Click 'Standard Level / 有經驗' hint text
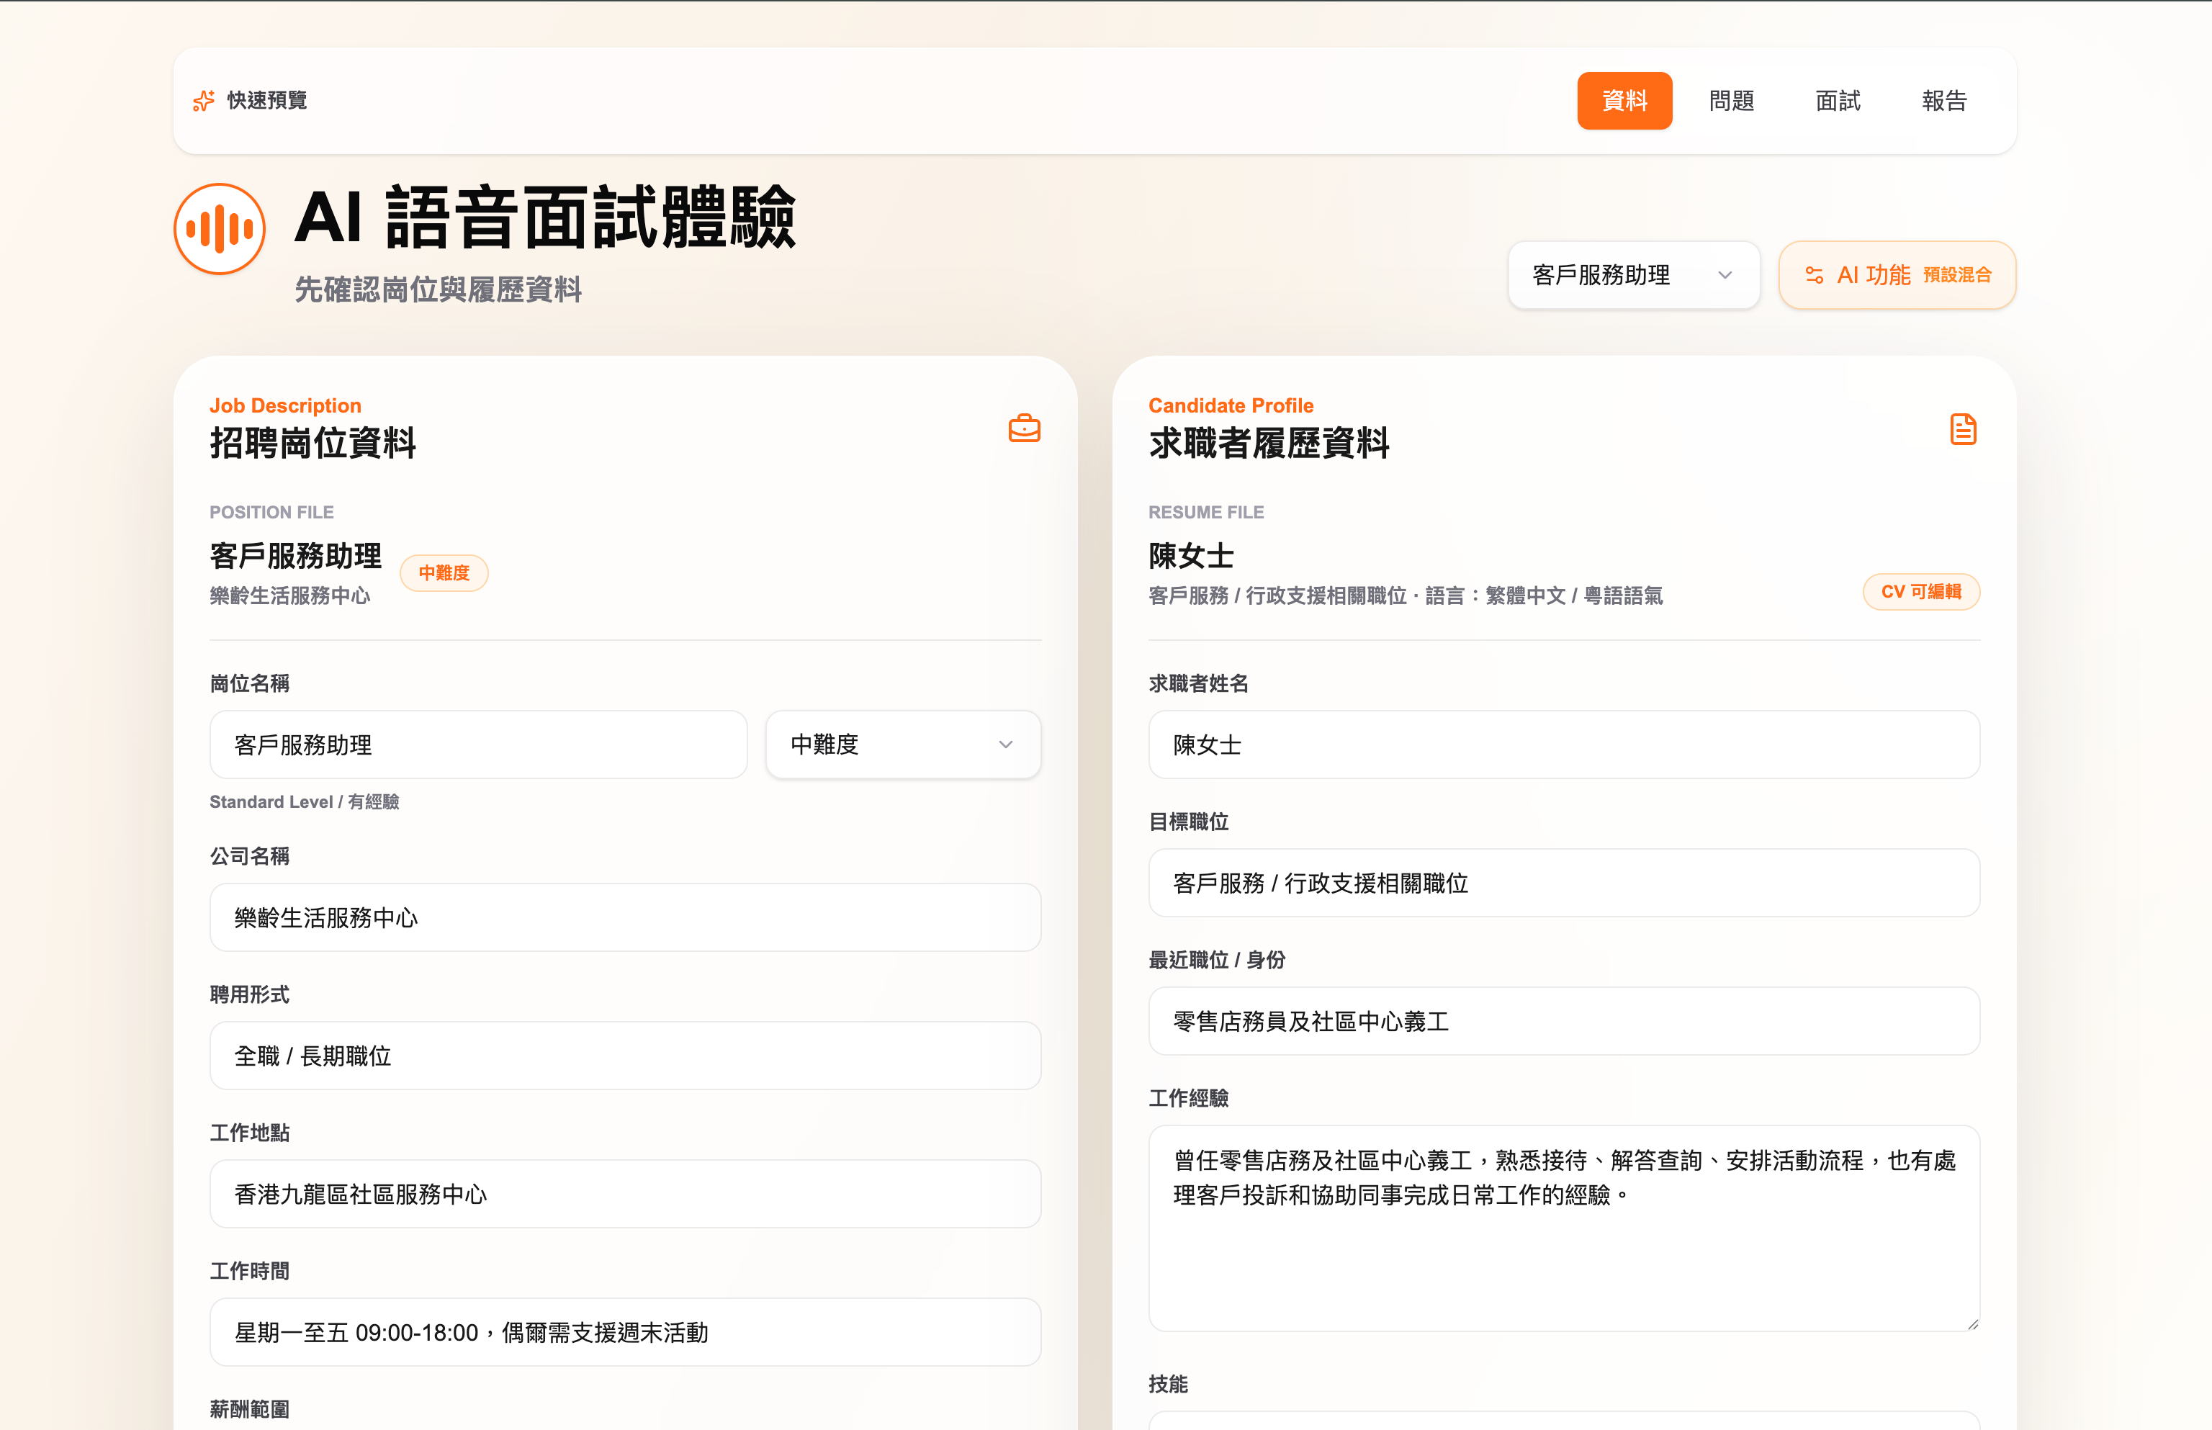 (x=305, y=801)
